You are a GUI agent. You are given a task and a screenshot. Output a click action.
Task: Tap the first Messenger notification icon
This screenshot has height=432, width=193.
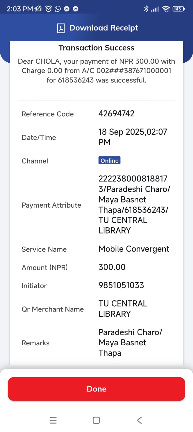(67, 9)
